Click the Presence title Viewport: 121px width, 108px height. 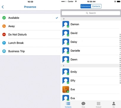click(30, 7)
